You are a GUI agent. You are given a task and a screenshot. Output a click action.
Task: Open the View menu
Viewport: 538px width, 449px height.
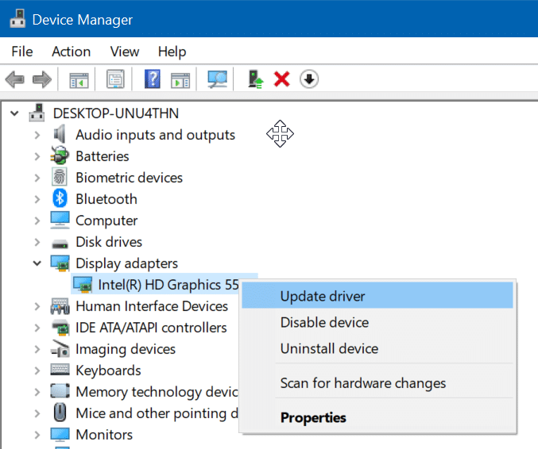point(125,52)
